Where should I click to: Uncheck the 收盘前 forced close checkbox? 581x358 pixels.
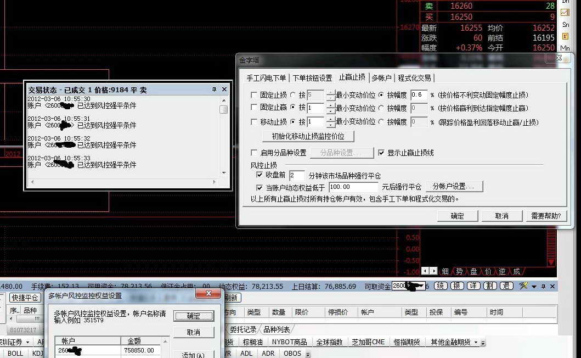[260, 175]
